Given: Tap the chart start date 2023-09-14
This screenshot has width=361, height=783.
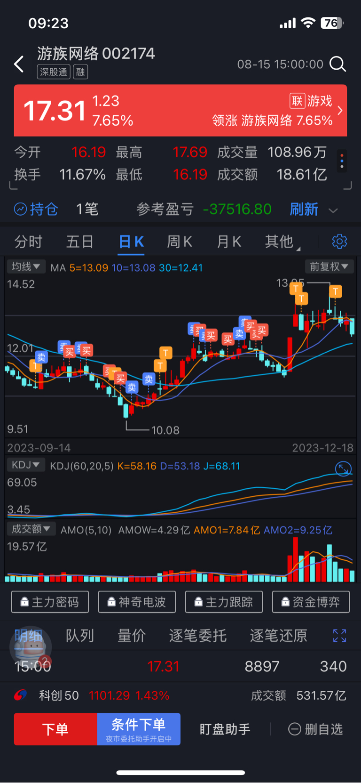Looking at the screenshot, I should [x=39, y=447].
